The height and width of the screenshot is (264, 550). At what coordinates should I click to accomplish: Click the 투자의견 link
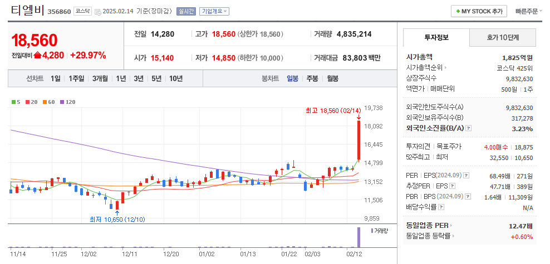(418, 147)
